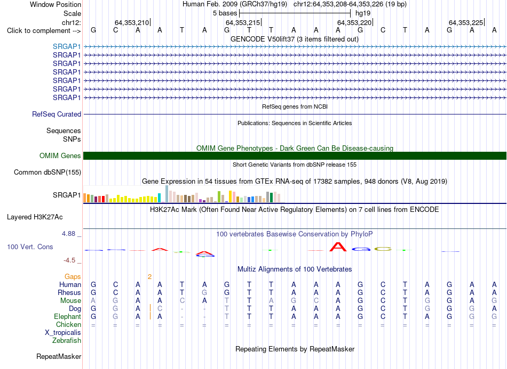Open the OMIM Gene Phenotypes track title
Viewport: 507px width, 369px height.
295,149
